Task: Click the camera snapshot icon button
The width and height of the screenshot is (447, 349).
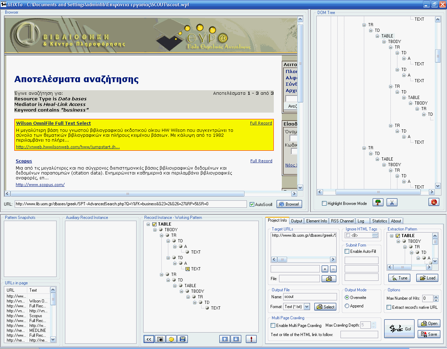Action: tap(160, 339)
